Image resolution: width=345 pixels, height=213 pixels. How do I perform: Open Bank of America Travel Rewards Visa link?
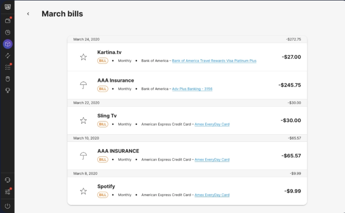[214, 61]
